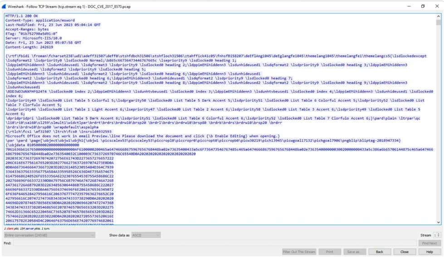Click the hex line starting '6F636F6465'
The image size is (444, 258).
coord(59,194)
